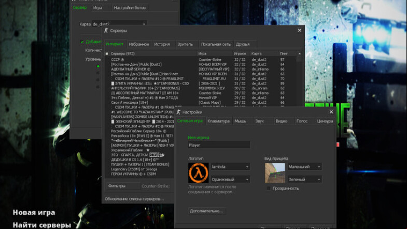Image resolution: width=407 pixels, height=229 pixels.
Task: Select Legendary [CSDM] от Sireoga server
Action: [x=139, y=169]
